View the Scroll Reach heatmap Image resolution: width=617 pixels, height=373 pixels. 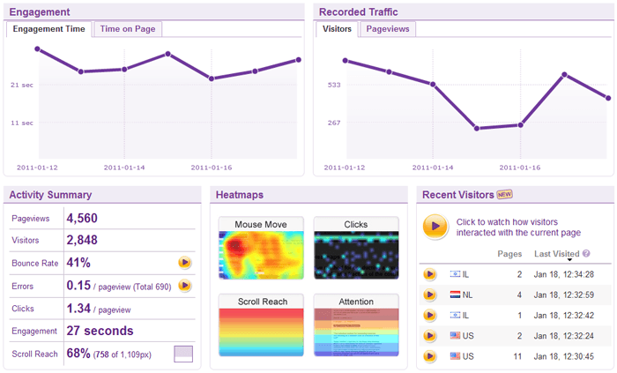[x=261, y=325]
